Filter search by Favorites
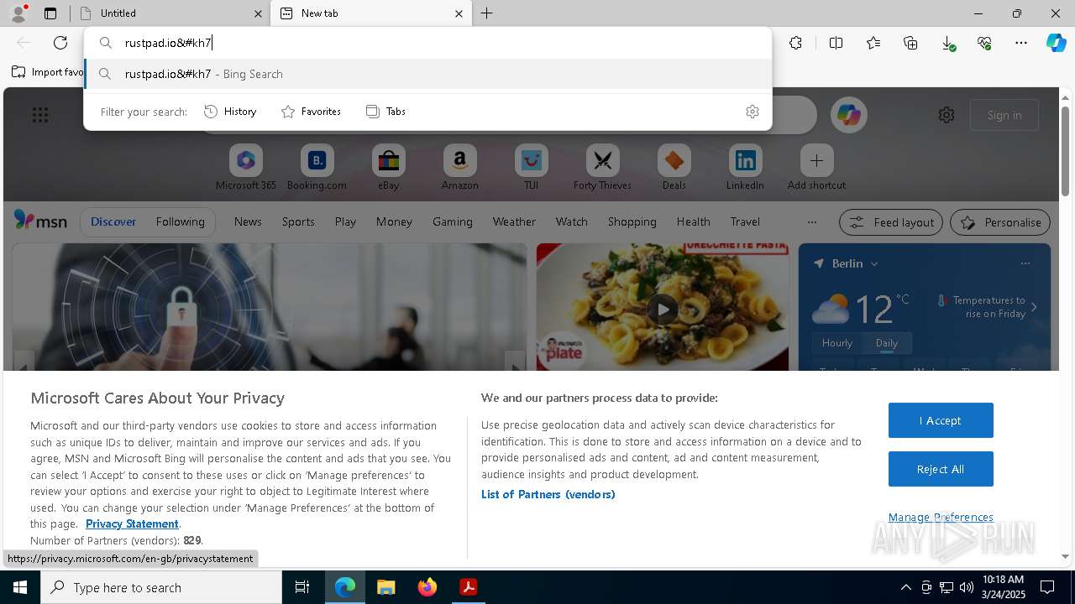Screen dimensions: 1075x604 [x=311, y=112]
